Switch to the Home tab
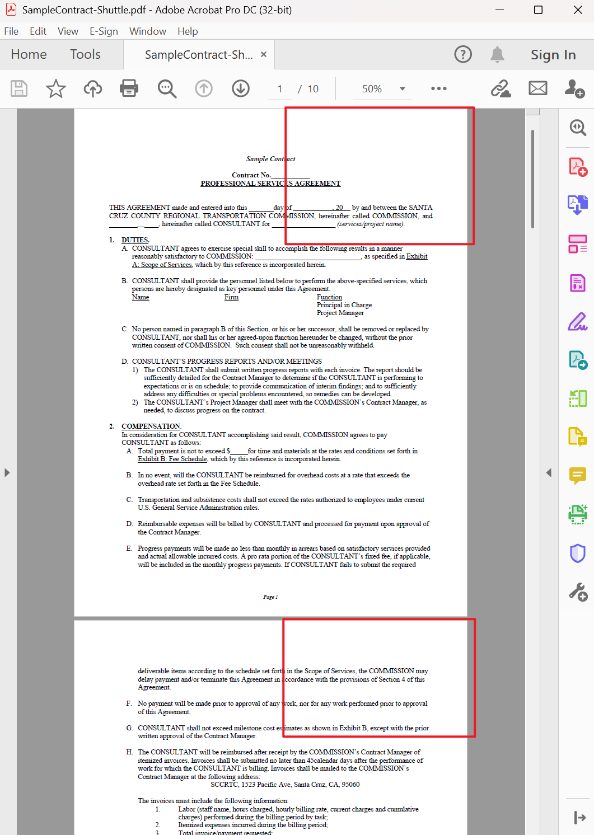 [x=29, y=54]
